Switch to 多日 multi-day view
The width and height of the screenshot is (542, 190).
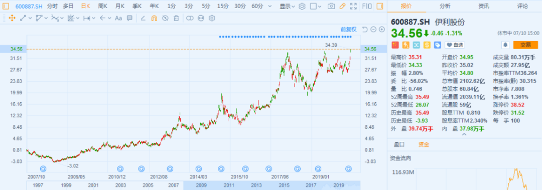pos(68,6)
